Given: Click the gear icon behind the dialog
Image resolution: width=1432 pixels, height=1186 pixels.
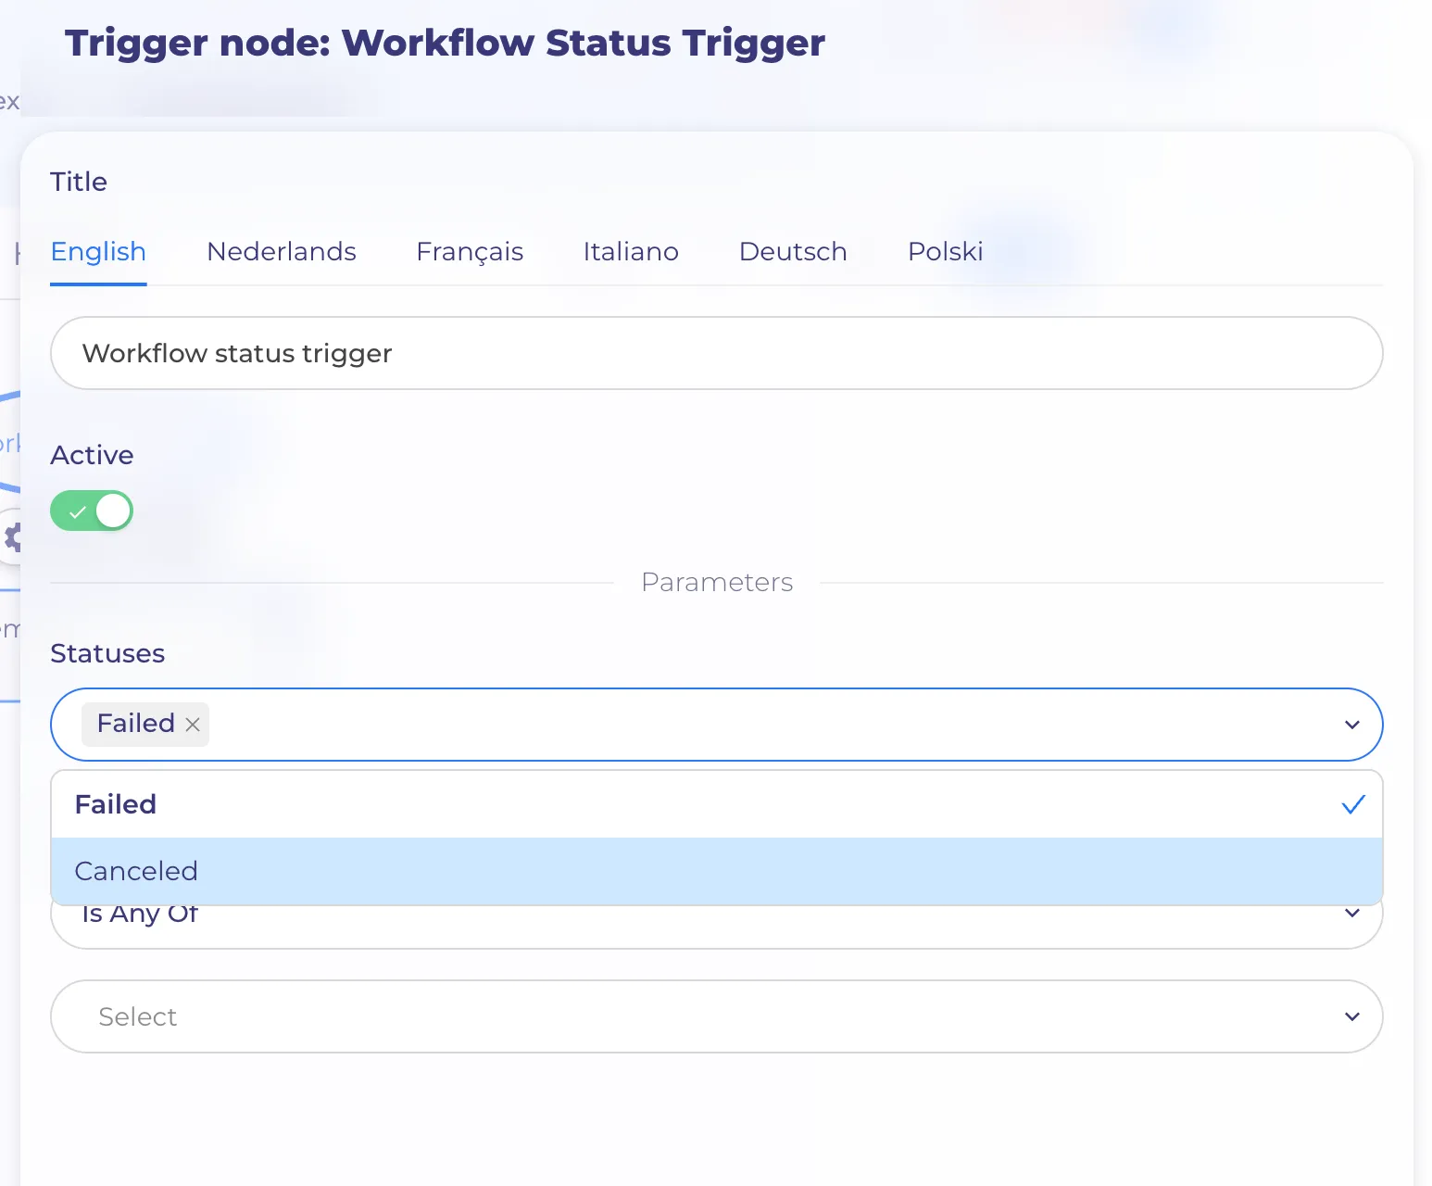Looking at the screenshot, I should click(13, 536).
